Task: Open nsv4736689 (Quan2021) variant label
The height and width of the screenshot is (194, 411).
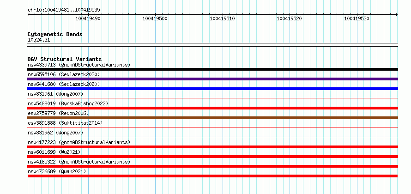Action: coord(57,171)
